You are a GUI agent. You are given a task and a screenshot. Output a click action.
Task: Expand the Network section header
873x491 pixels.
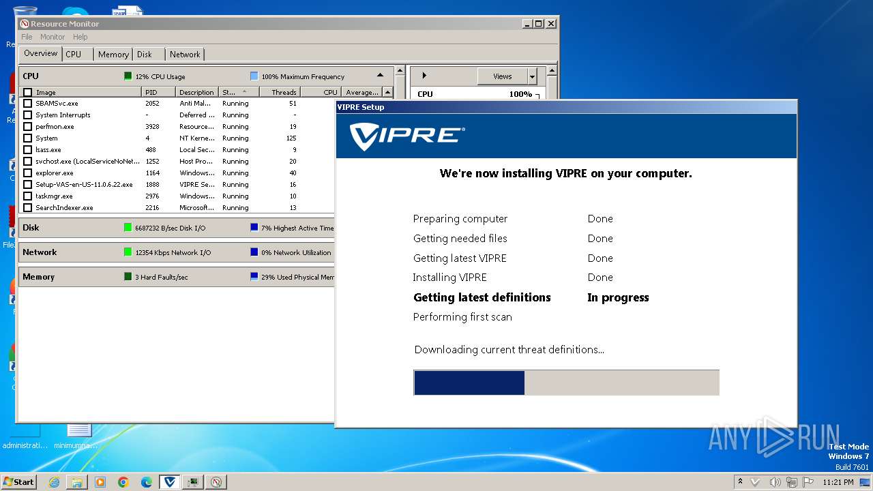click(176, 252)
